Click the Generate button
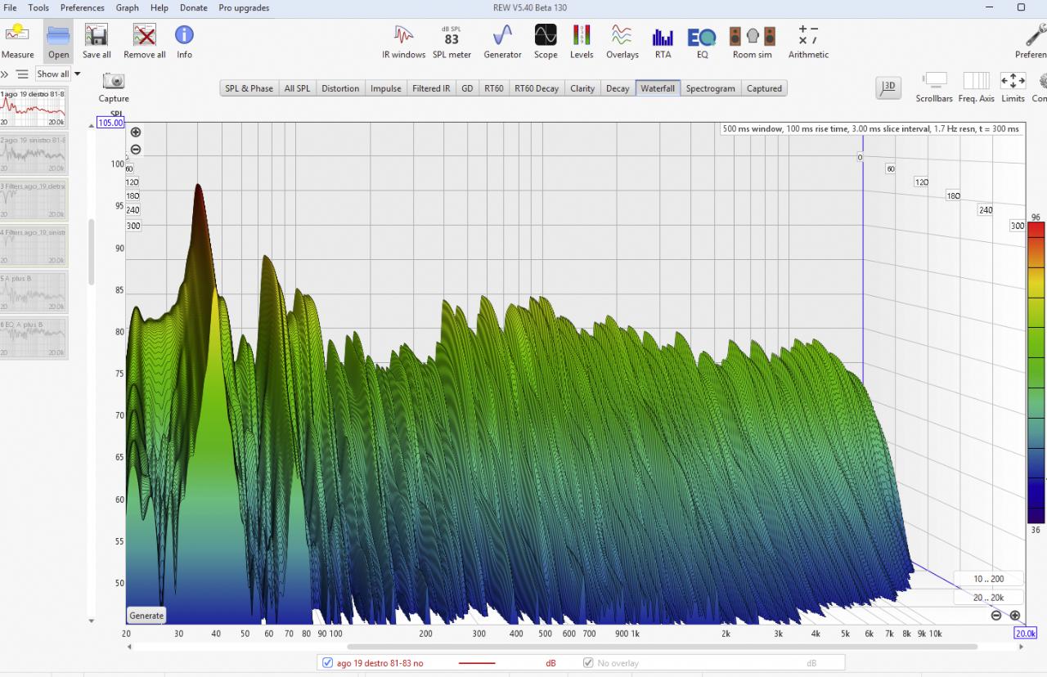1047x677 pixels. click(x=146, y=616)
